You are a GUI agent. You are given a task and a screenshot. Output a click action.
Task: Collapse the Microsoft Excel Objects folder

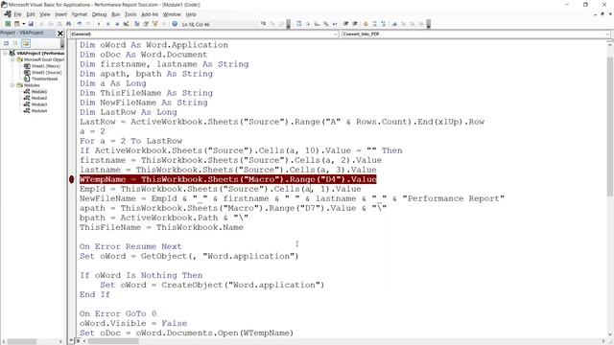12,59
